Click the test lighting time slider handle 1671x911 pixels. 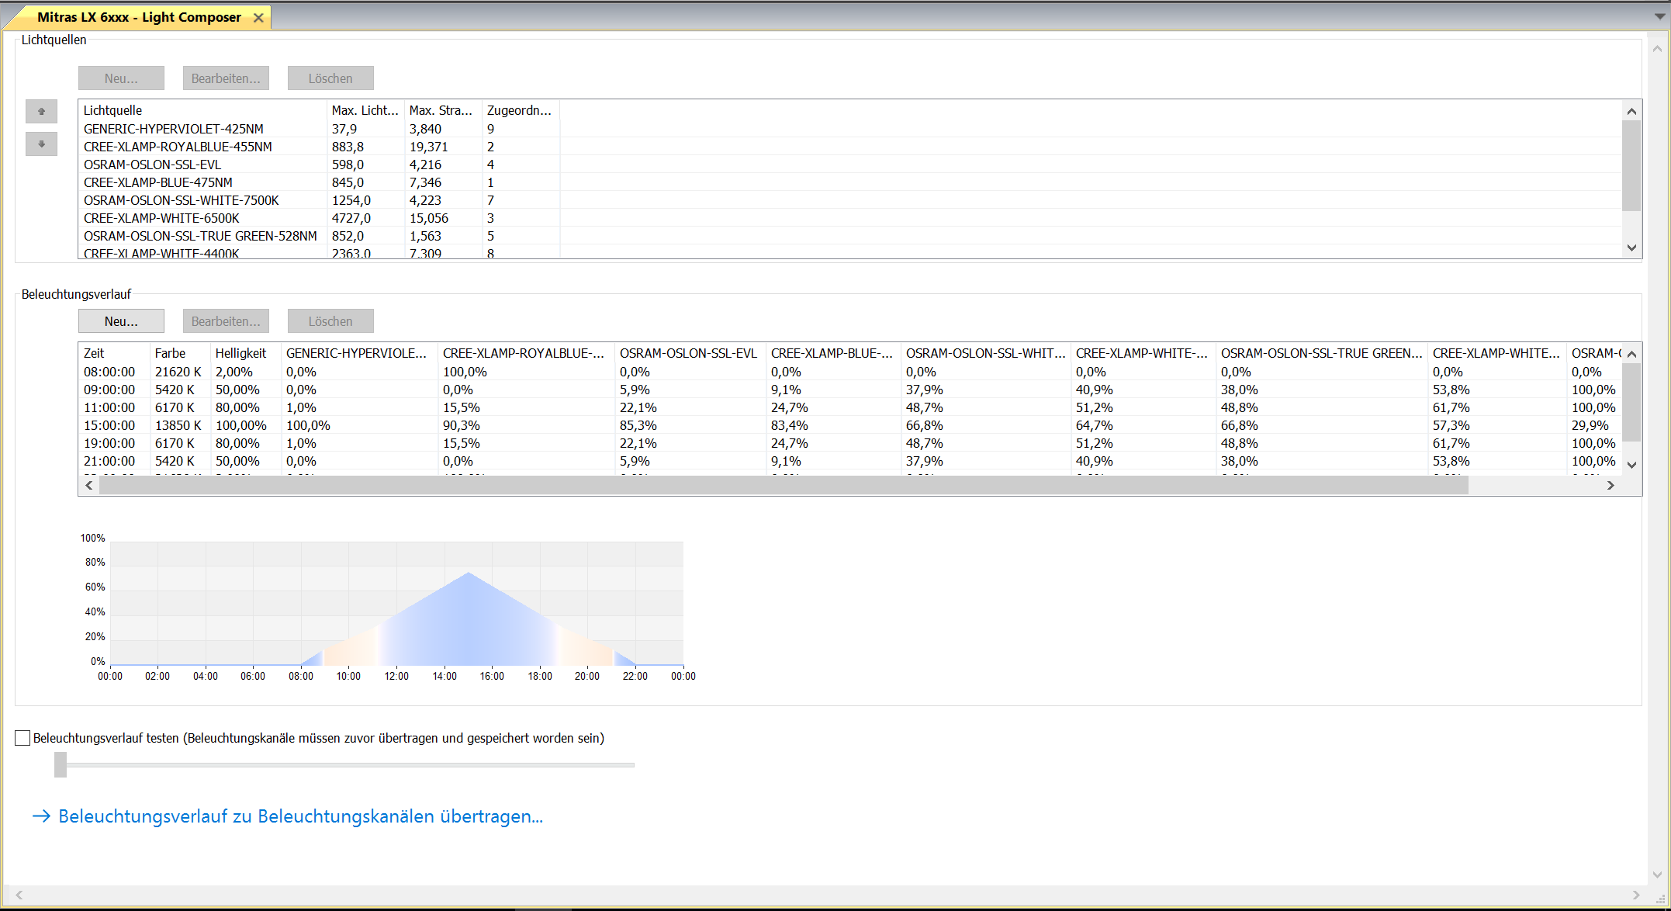click(x=61, y=764)
